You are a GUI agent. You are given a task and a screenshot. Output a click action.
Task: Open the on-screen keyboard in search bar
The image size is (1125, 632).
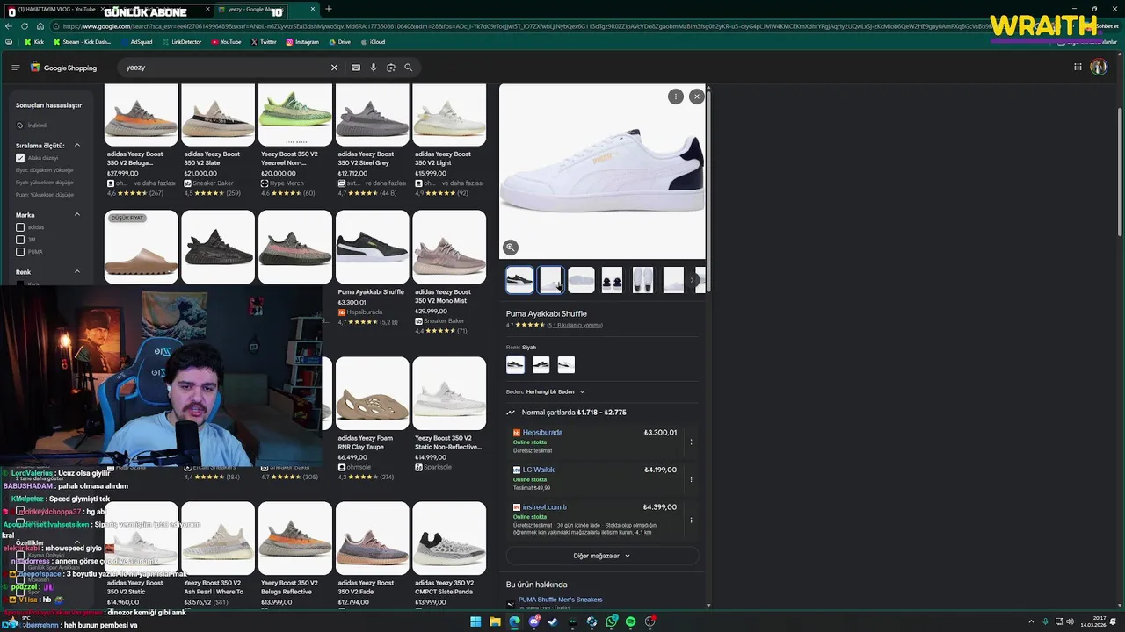click(356, 68)
